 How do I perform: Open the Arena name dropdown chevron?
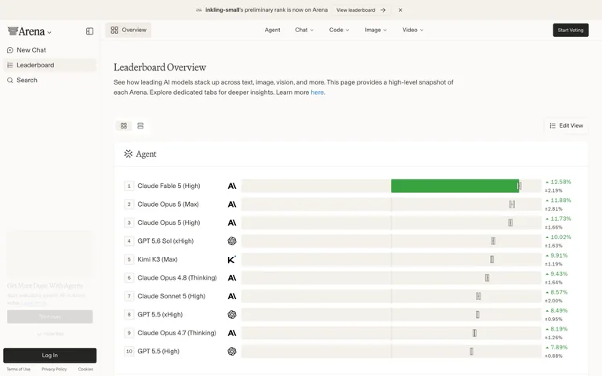49,33
